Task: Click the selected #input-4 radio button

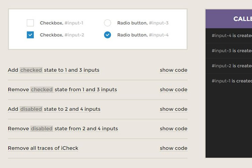Action: (x=108, y=35)
